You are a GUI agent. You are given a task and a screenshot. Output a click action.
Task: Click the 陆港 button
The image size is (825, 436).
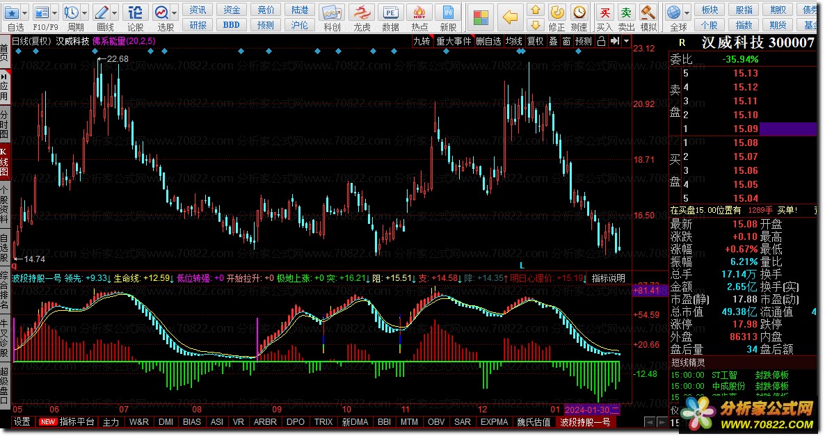pyautogui.click(x=300, y=10)
